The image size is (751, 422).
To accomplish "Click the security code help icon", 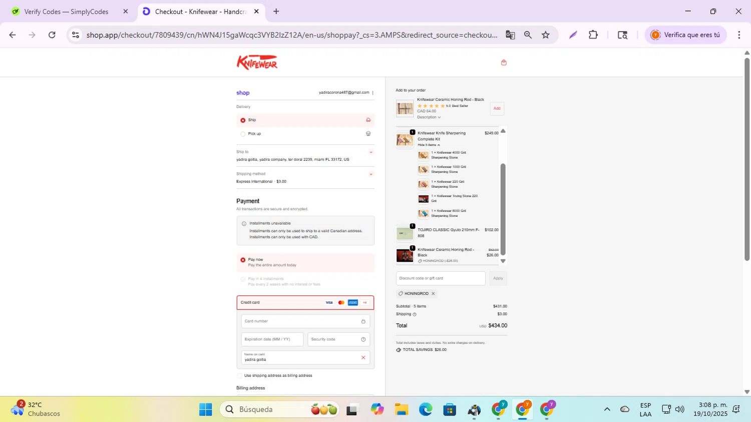I will 363,339.
